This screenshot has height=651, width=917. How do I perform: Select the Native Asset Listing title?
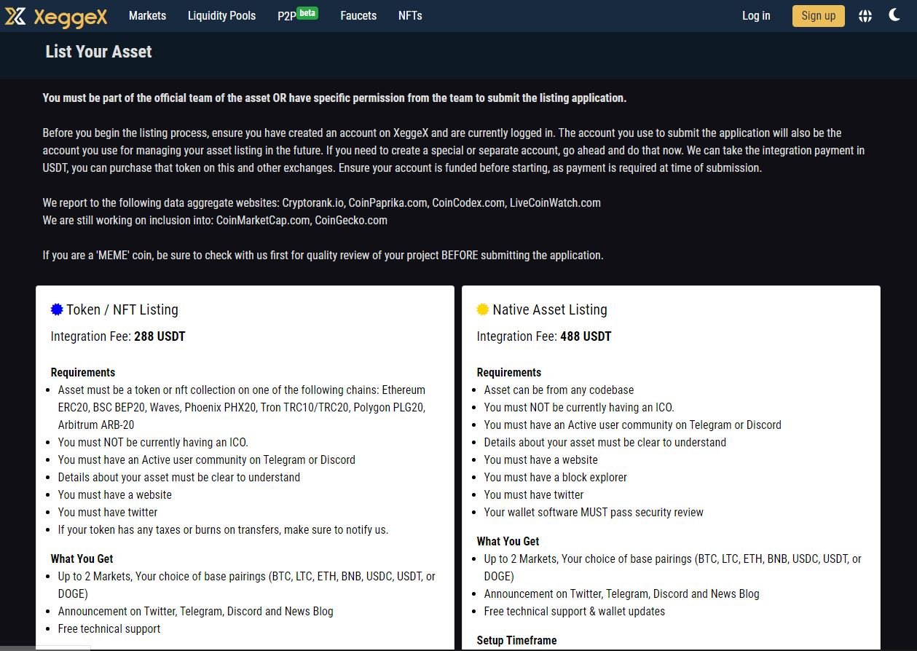tap(550, 309)
